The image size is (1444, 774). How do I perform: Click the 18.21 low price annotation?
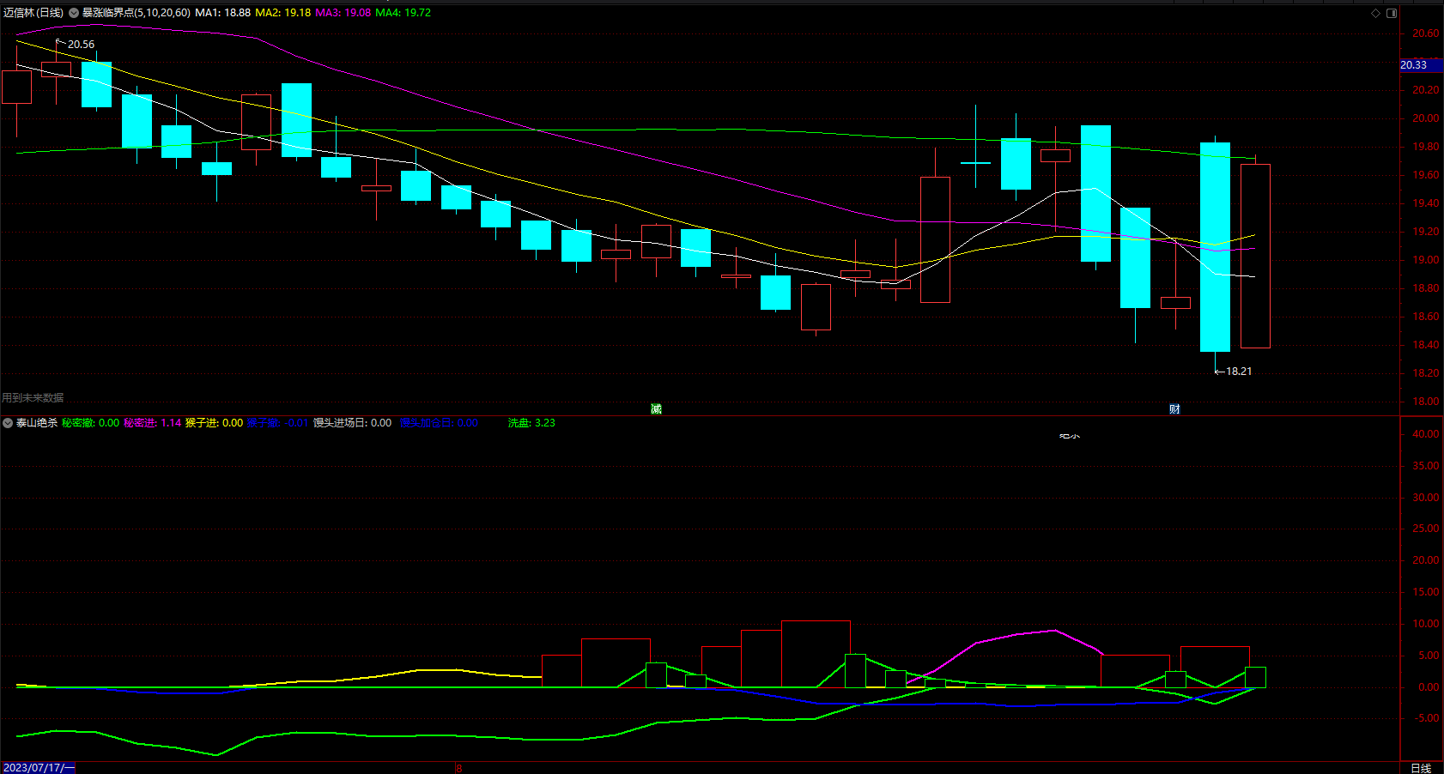(1239, 372)
